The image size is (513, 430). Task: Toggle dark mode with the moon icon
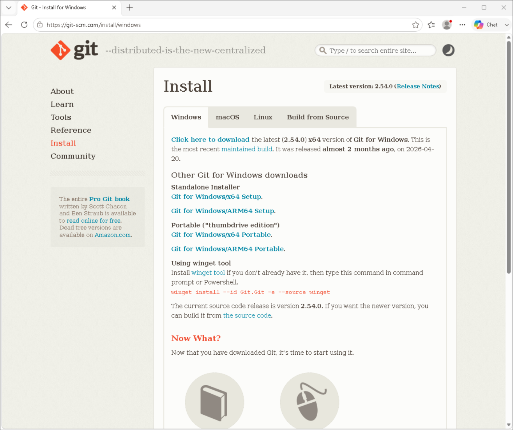(448, 50)
